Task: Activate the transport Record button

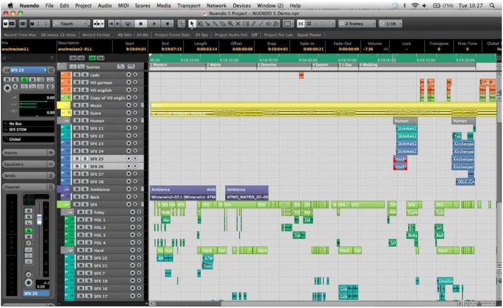Action: click(x=167, y=24)
